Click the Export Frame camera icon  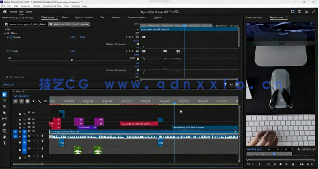(302, 164)
